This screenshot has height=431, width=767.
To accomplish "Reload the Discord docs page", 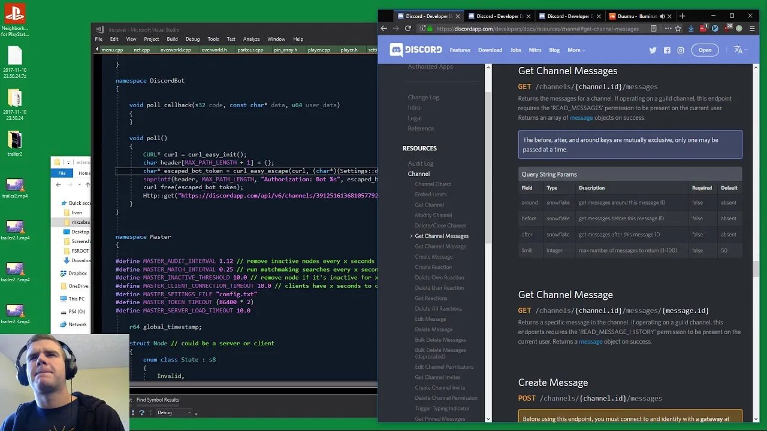I will point(407,28).
